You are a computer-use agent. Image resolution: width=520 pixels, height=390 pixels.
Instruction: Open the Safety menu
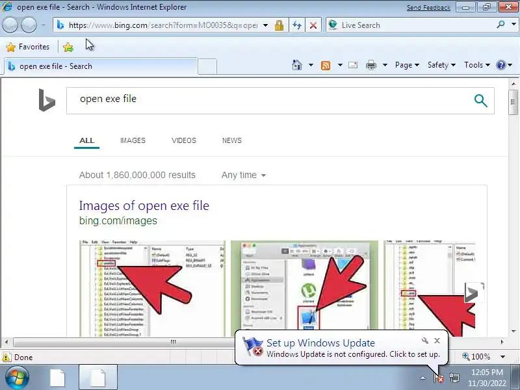(x=441, y=65)
